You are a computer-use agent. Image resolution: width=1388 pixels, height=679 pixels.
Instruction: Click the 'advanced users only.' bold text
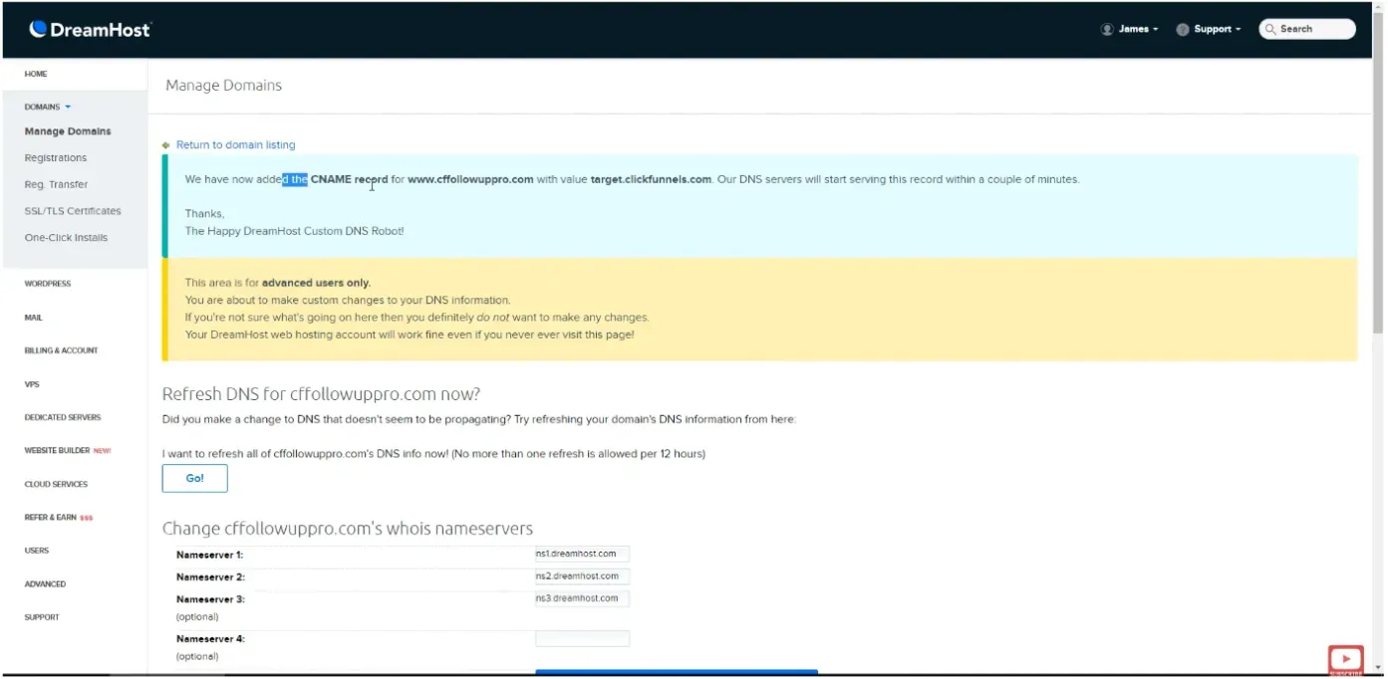[316, 283]
